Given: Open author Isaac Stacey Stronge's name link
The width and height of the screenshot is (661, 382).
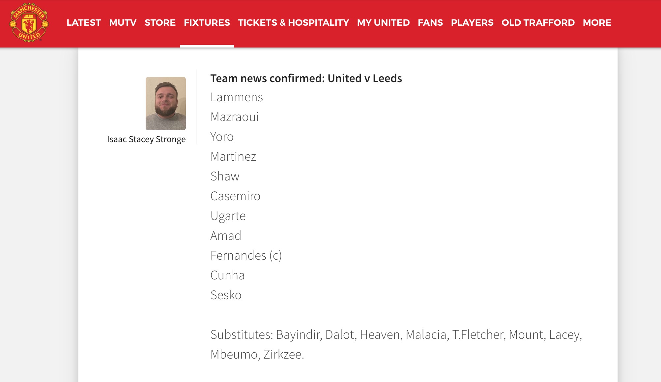Looking at the screenshot, I should [x=146, y=139].
